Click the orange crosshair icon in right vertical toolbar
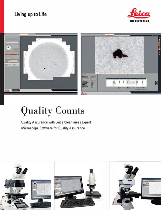 [159, 42]
